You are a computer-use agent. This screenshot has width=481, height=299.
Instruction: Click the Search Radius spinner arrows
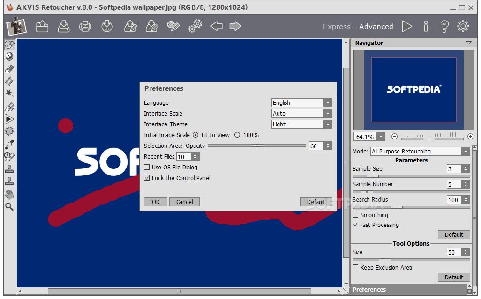point(466,200)
